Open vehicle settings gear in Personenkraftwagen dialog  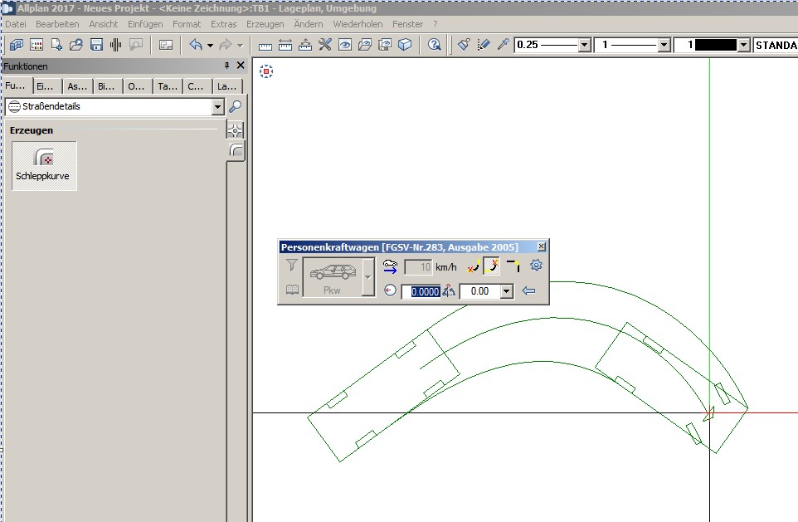coord(536,266)
